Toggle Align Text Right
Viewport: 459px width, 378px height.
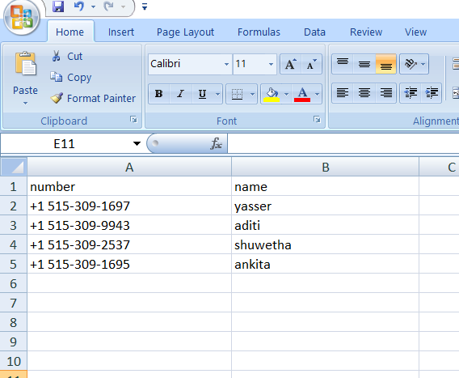coord(386,93)
